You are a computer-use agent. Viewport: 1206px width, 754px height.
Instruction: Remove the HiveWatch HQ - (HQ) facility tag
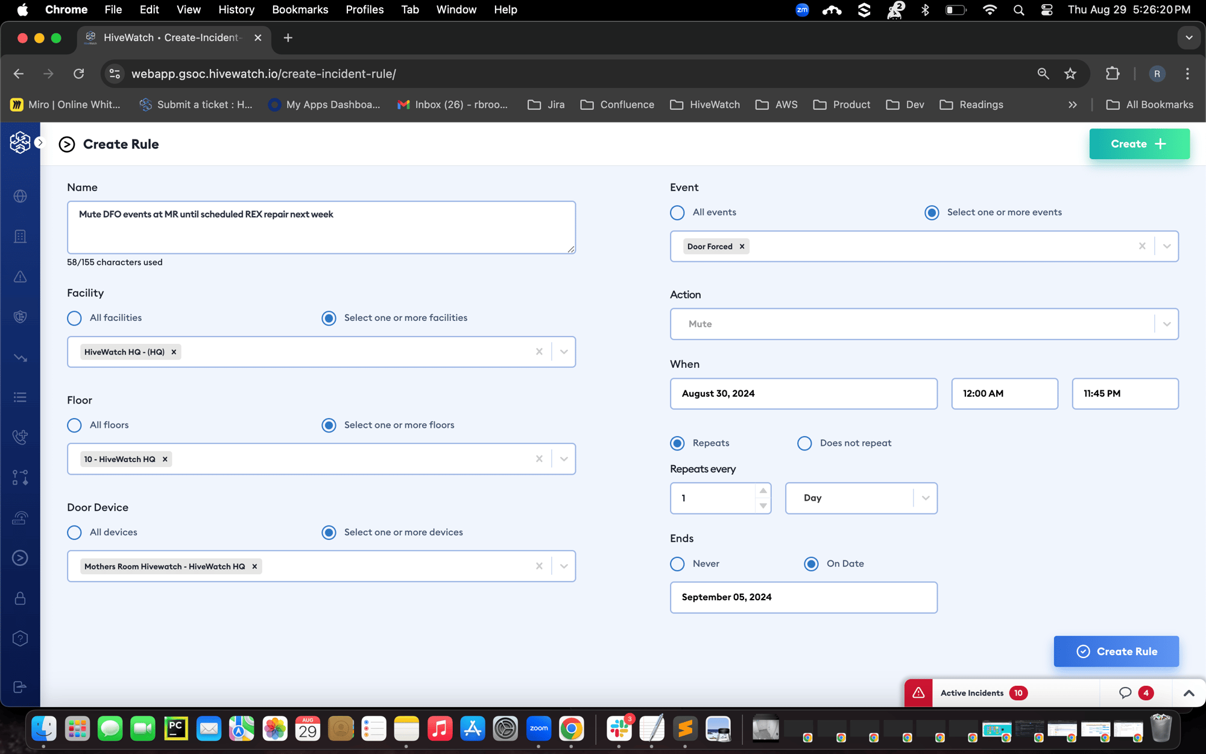[174, 352]
